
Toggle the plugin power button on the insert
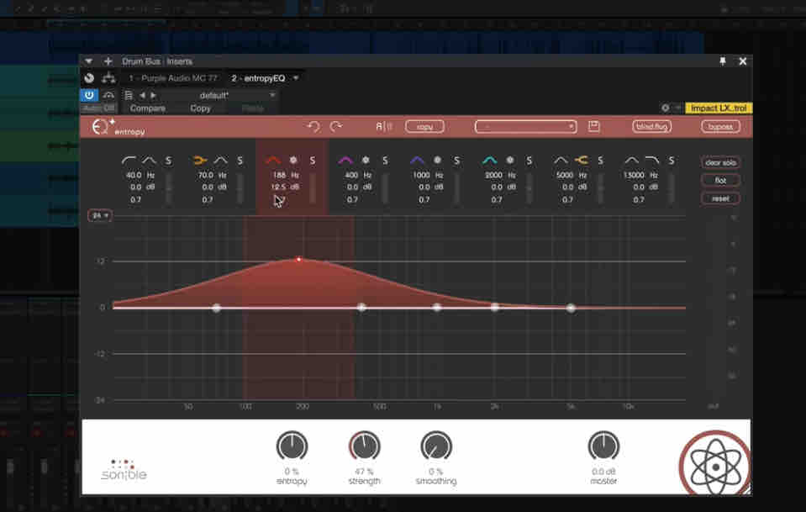[88, 94]
